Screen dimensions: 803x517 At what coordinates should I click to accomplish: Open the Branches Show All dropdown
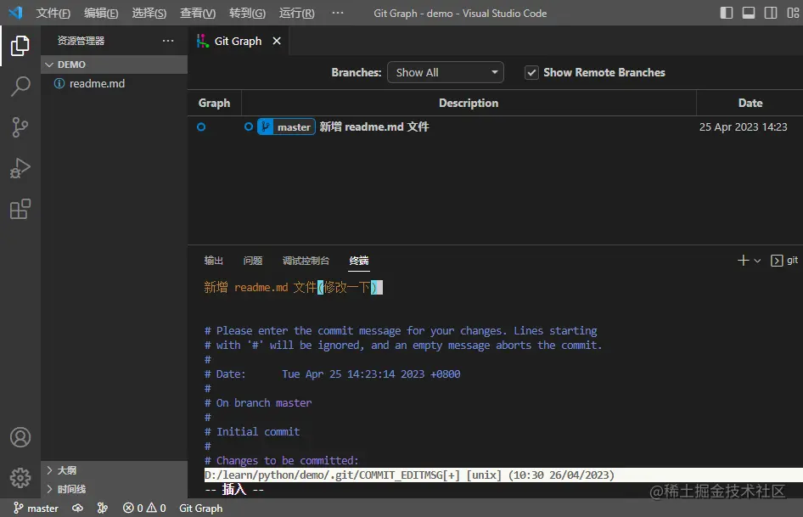(x=445, y=73)
